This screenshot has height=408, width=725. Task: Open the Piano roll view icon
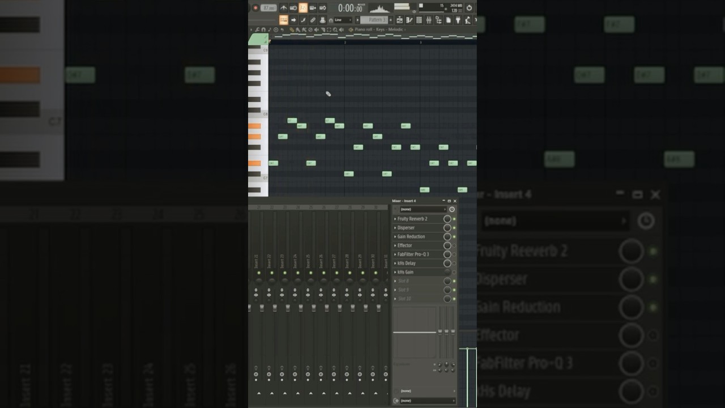pos(410,20)
